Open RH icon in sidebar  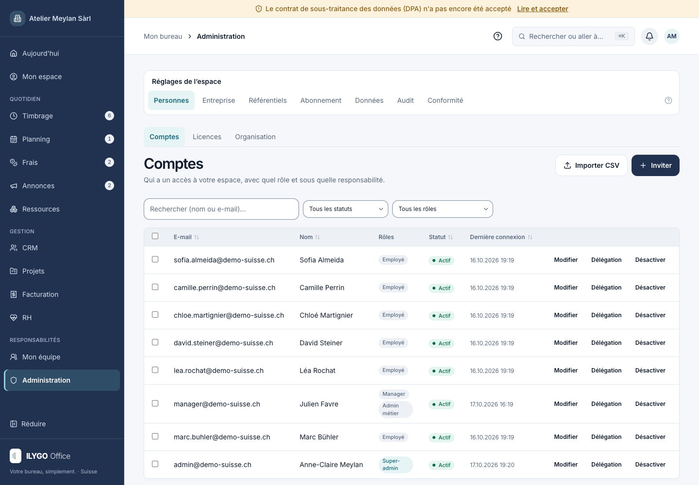tap(14, 318)
